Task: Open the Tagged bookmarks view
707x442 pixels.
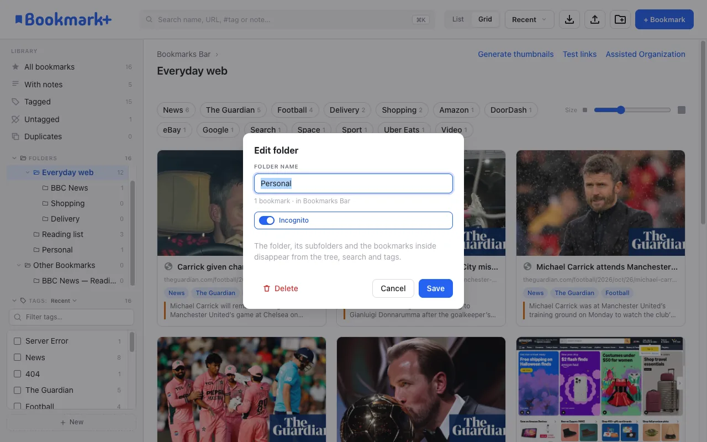Action: (x=72, y=102)
